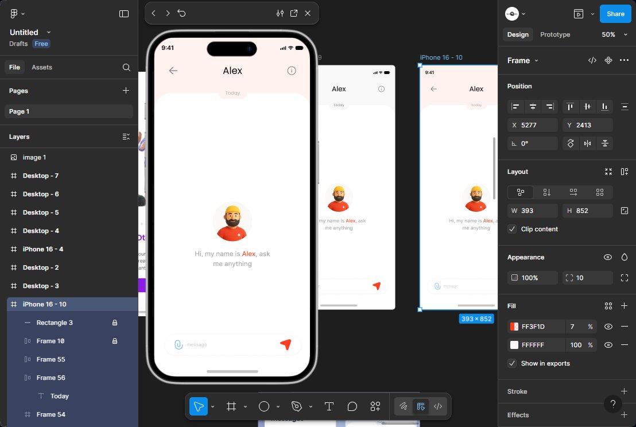Click the FF3F1D fill color swatch
The height and width of the screenshot is (427, 636).
[514, 327]
